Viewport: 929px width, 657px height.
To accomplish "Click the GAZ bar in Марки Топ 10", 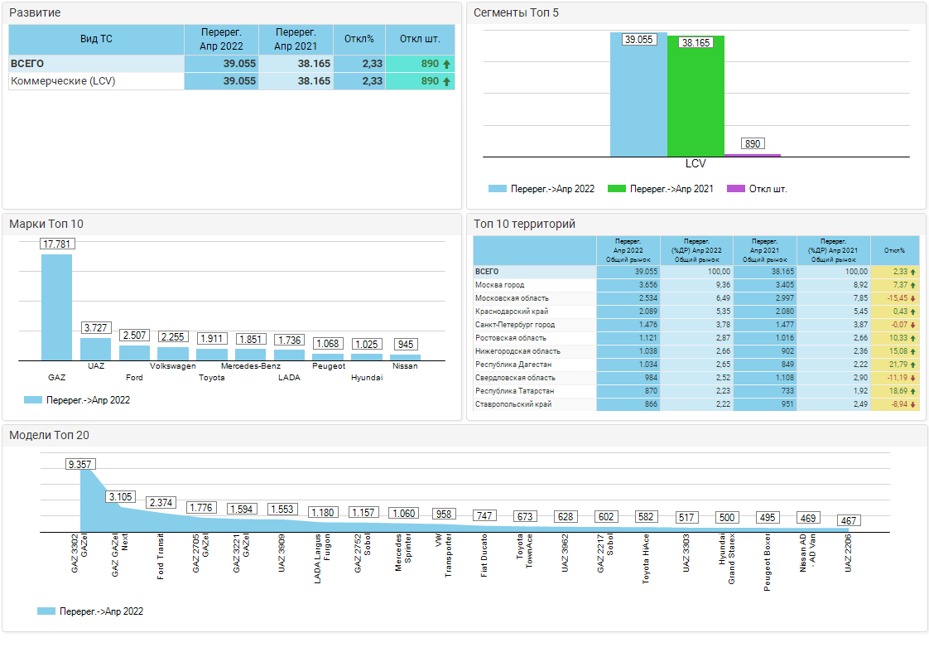I will (x=56, y=307).
